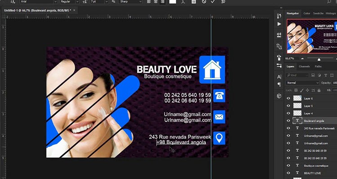Toggle visibility of Boulevard angola layer
The height and width of the screenshot is (179, 337).
(x=288, y=121)
